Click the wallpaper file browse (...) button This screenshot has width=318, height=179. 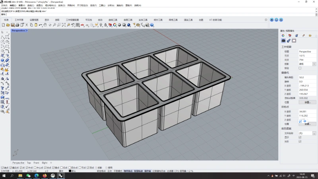coord(314,133)
